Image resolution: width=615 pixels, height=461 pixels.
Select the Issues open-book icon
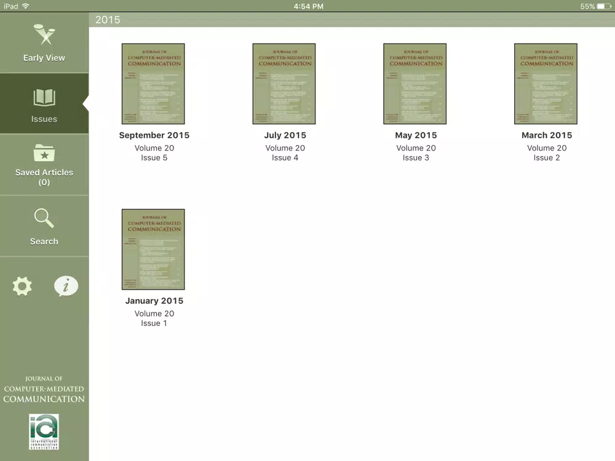(44, 97)
